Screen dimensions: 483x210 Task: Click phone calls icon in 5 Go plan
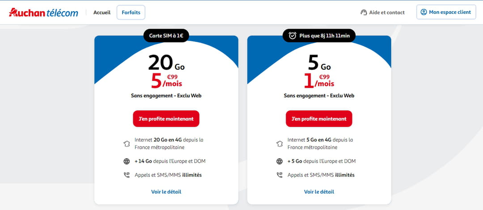point(280,175)
